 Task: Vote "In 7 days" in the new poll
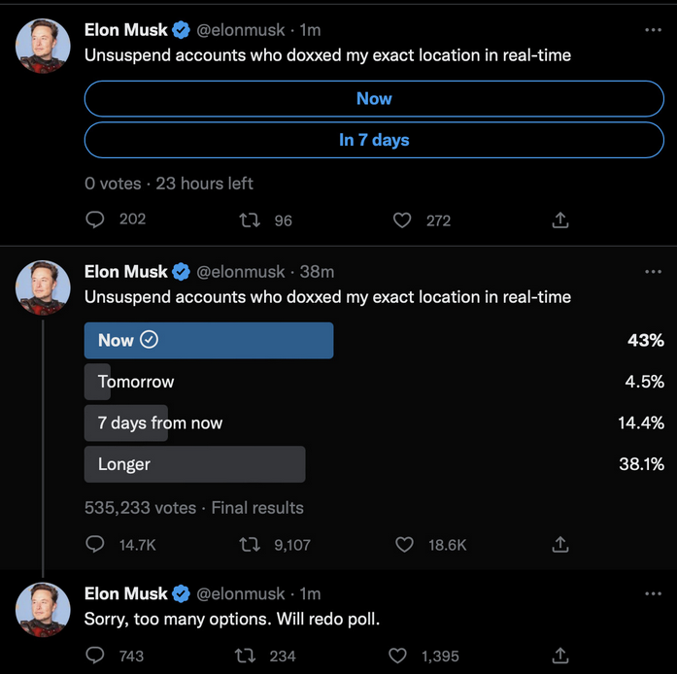[x=374, y=140]
